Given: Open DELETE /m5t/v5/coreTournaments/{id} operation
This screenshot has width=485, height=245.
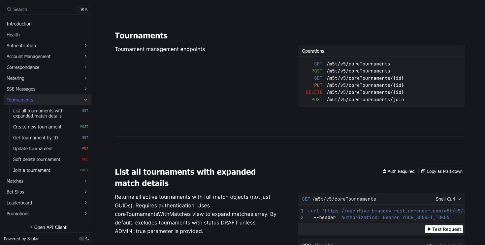Looking at the screenshot, I should pyautogui.click(x=355, y=92).
